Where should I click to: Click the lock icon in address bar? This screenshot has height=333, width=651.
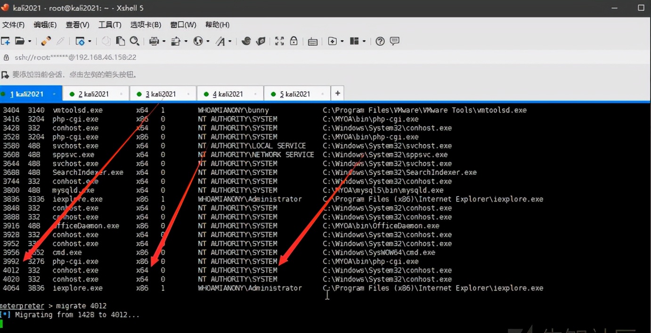(x=6, y=57)
